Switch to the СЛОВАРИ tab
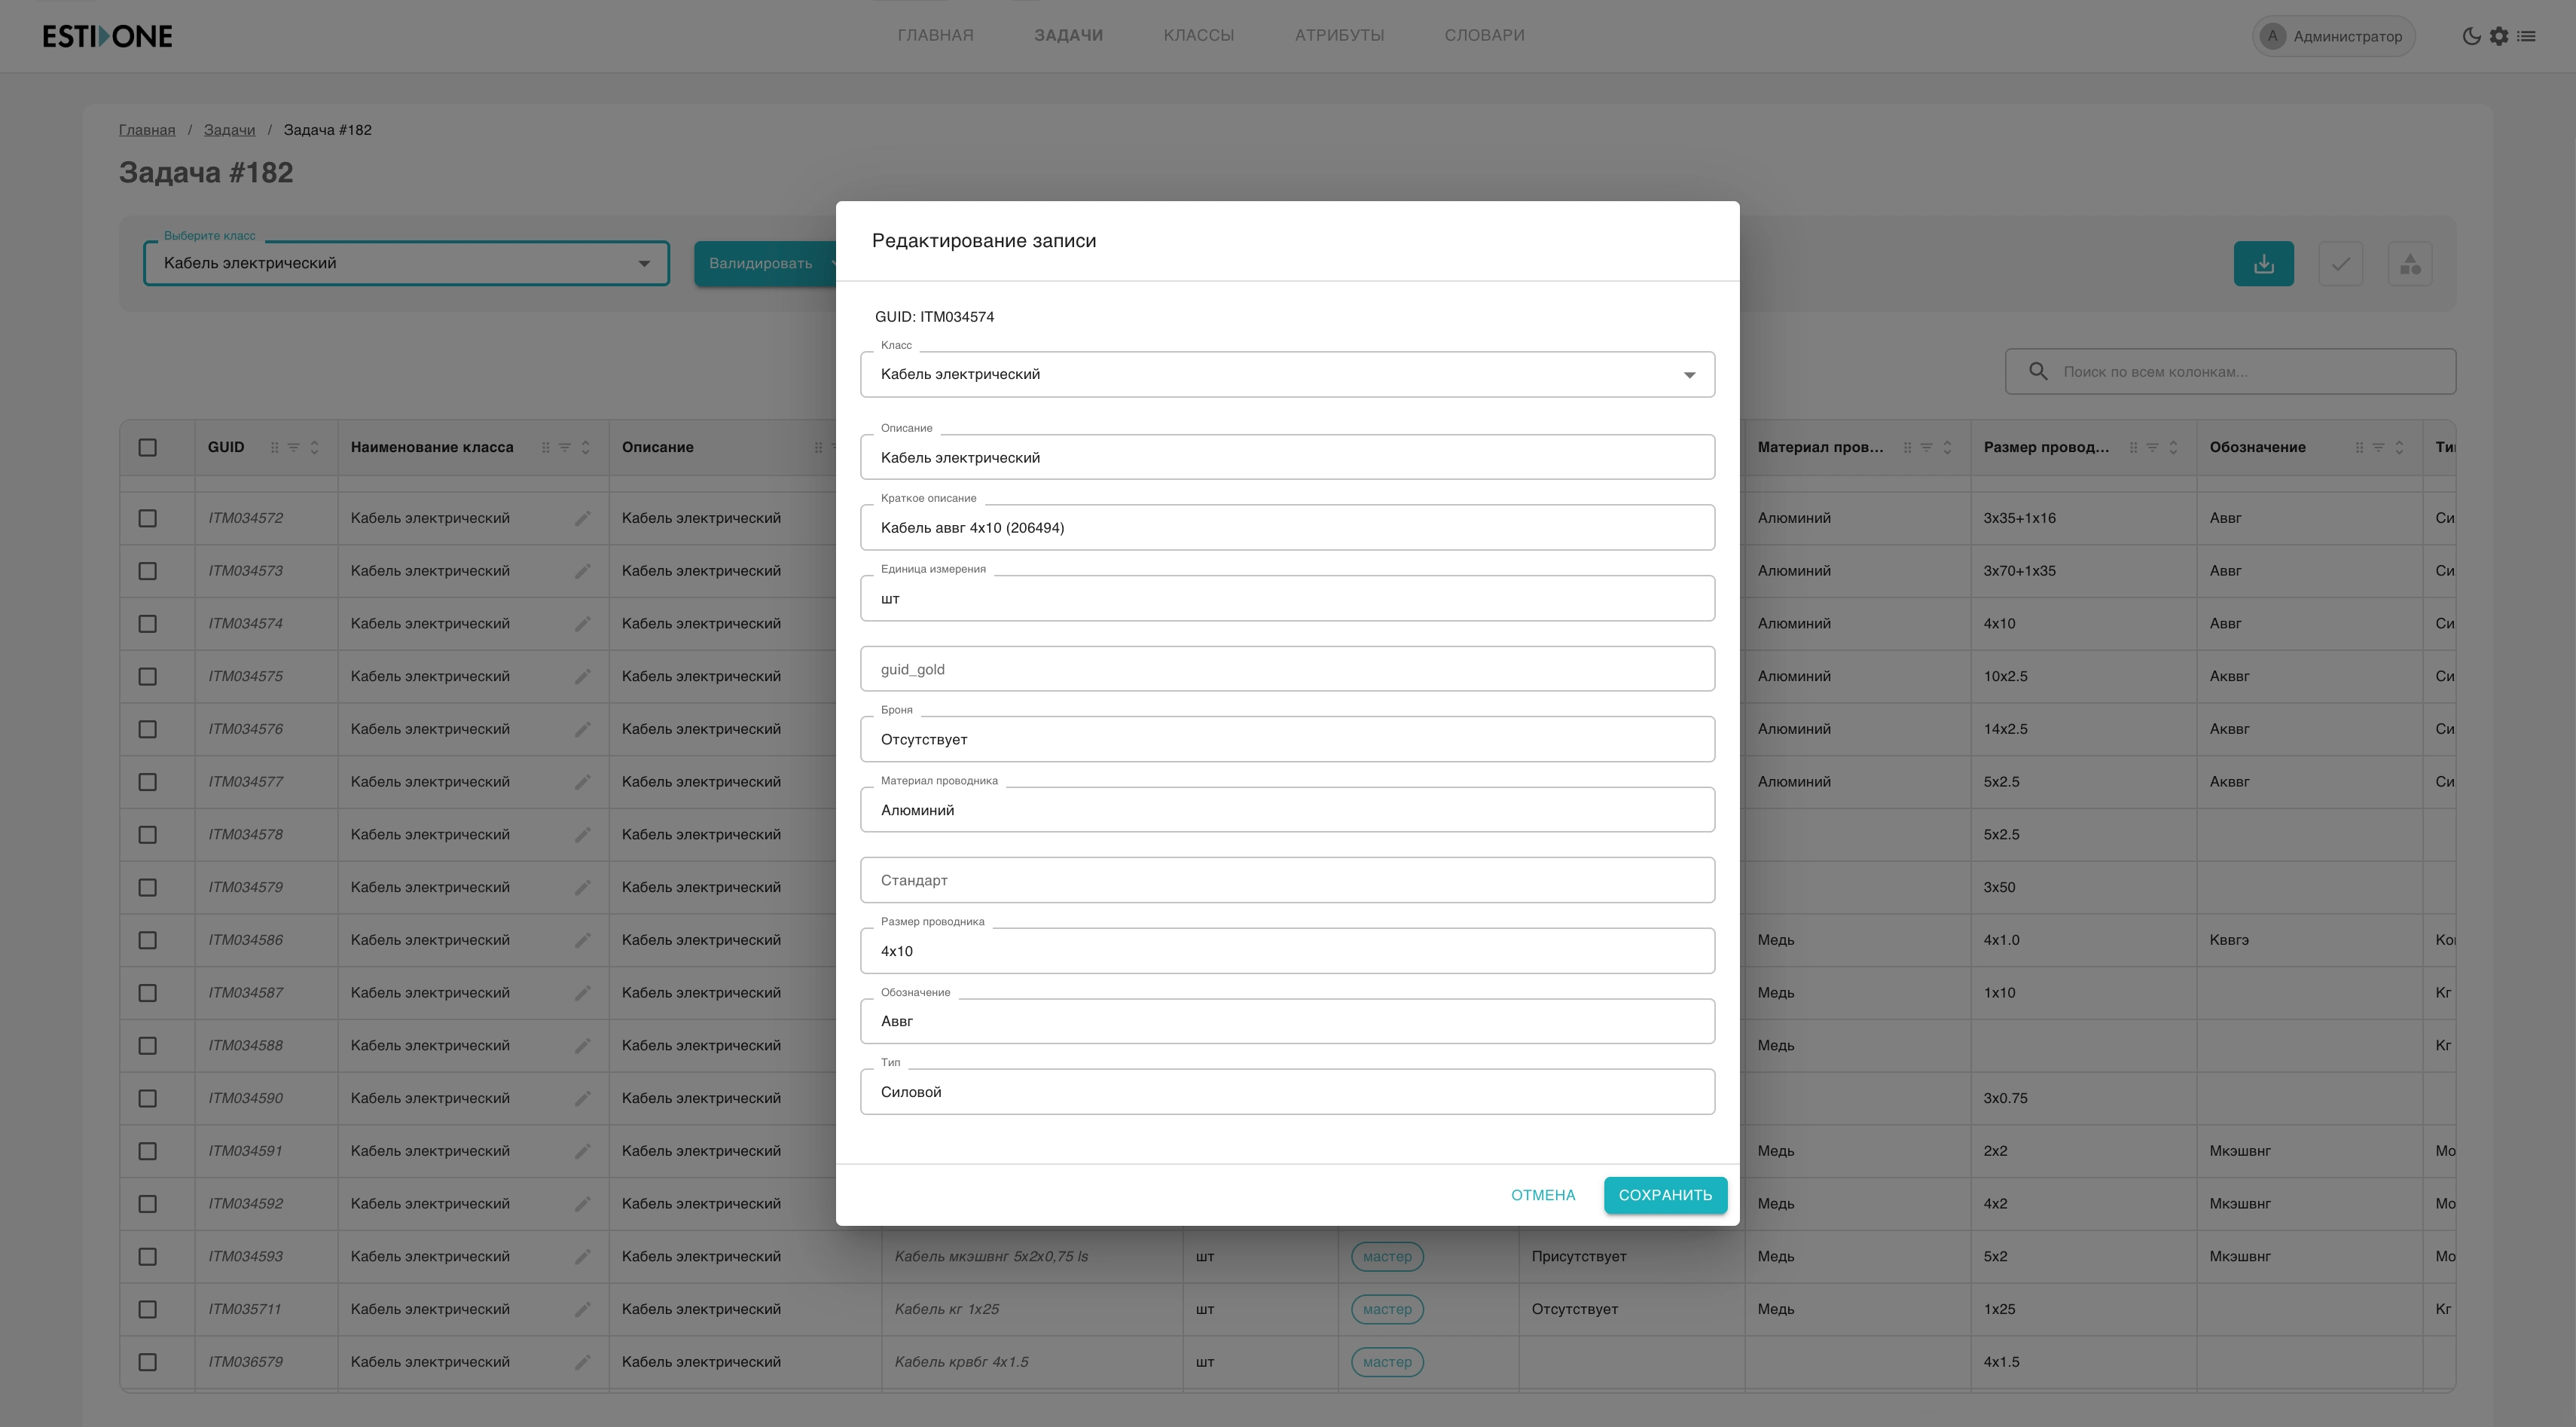The height and width of the screenshot is (1427, 2576). click(x=1484, y=35)
